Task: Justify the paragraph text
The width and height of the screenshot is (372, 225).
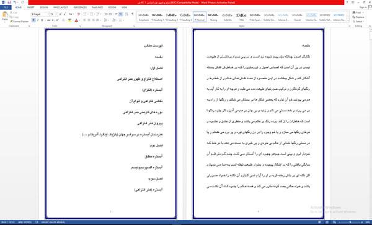Action: coord(97,20)
